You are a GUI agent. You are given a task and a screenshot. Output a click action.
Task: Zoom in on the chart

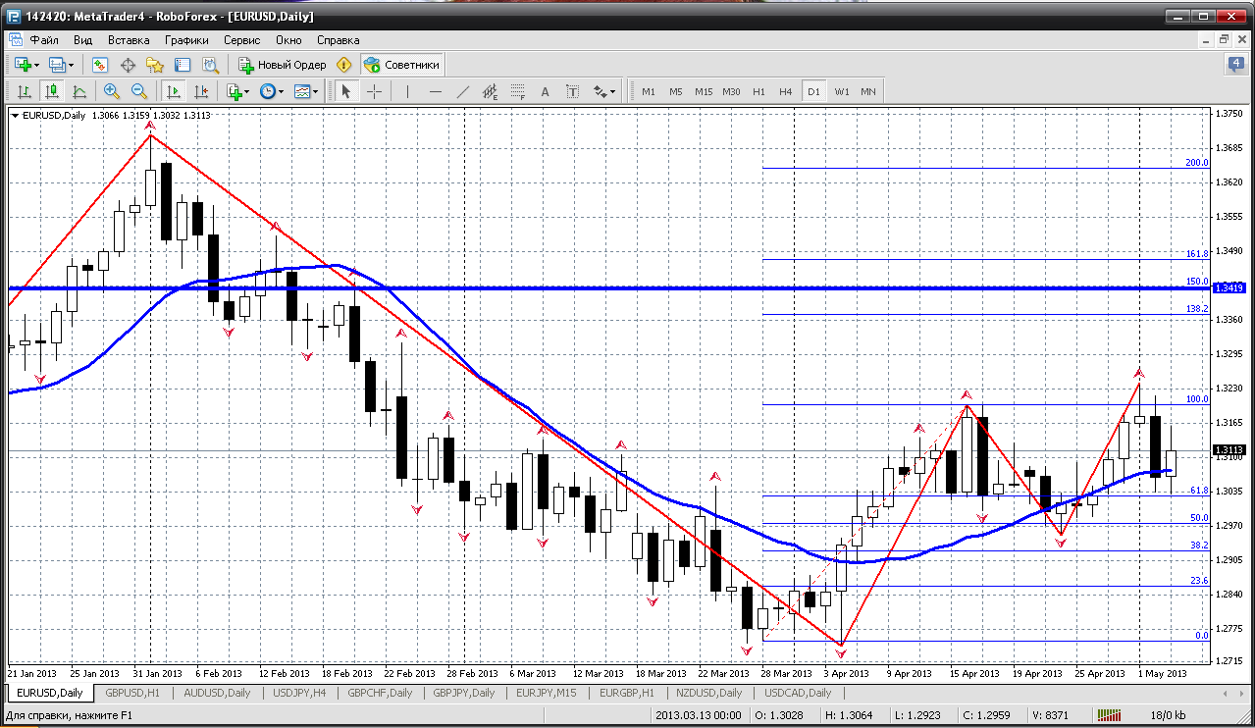(112, 91)
